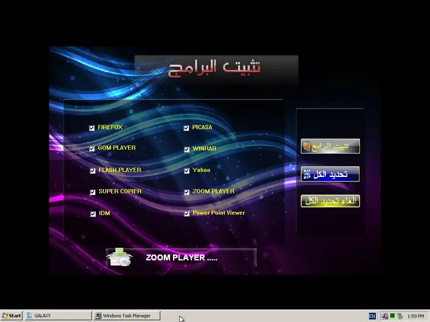
Task: Click the GOM PLAYER label text
Action: [117, 148]
